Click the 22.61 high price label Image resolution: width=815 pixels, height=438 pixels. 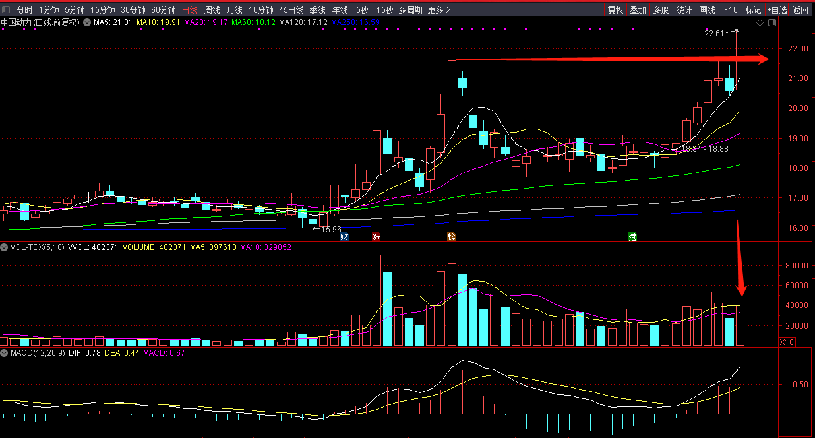[x=713, y=33]
